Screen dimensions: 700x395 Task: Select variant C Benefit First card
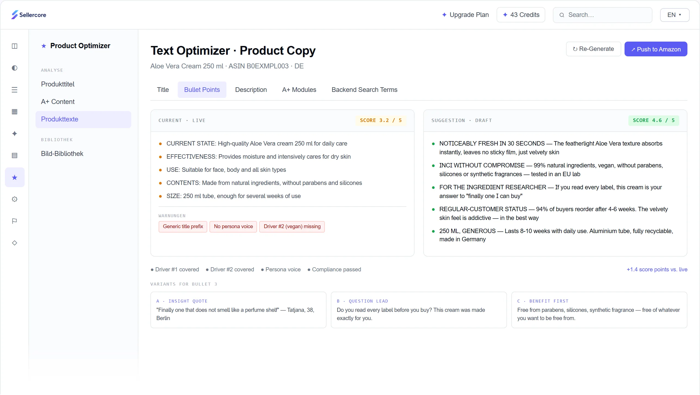(599, 310)
